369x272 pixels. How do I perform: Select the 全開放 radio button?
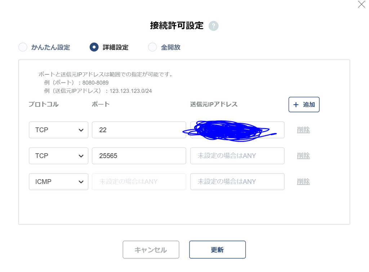pyautogui.click(x=152, y=47)
